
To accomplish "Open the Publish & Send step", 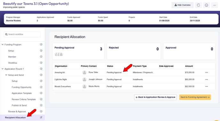I will click(19, 105).
